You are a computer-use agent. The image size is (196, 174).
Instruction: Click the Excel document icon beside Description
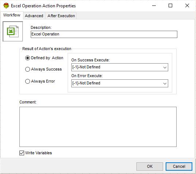click(13, 31)
